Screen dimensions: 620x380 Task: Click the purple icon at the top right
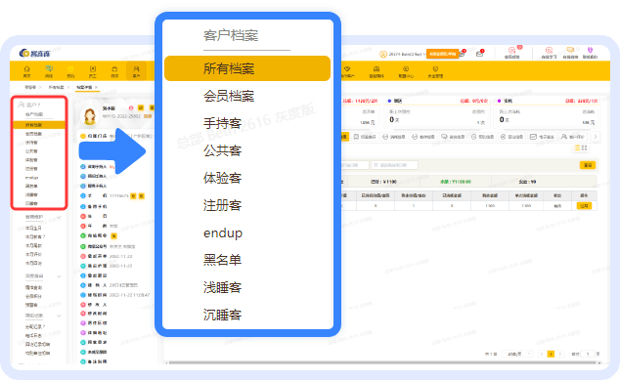(590, 50)
